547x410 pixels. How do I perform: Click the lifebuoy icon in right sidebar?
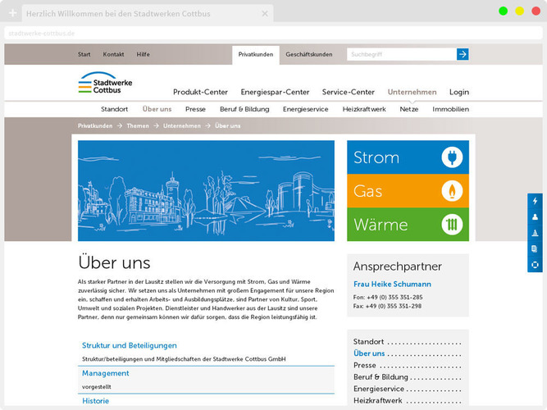(536, 264)
